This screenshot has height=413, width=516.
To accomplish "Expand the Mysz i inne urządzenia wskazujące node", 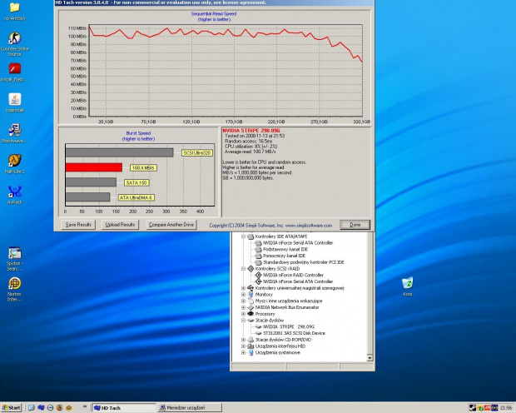I will pyautogui.click(x=244, y=301).
